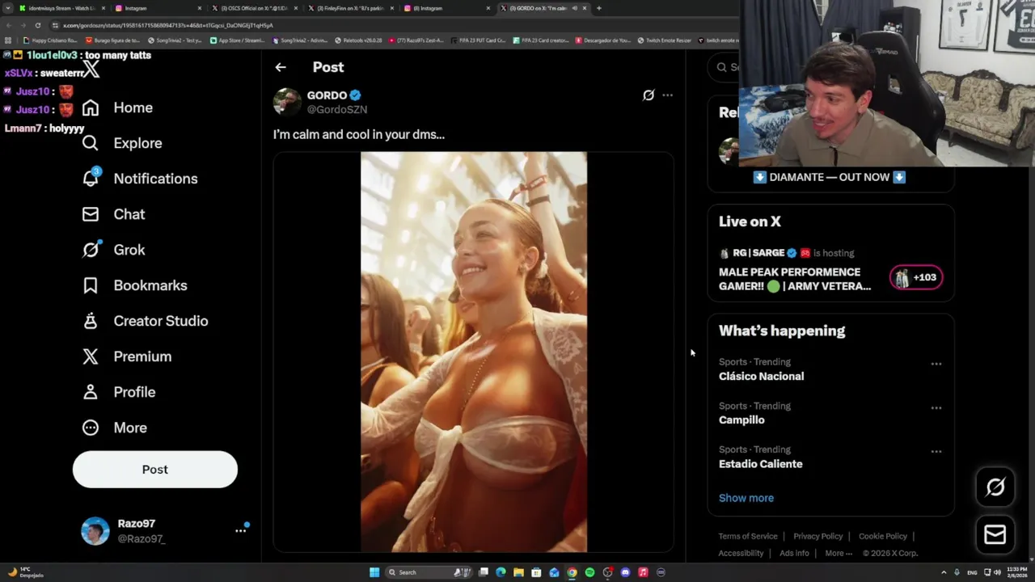Open Spotify from the taskbar

[x=589, y=572]
